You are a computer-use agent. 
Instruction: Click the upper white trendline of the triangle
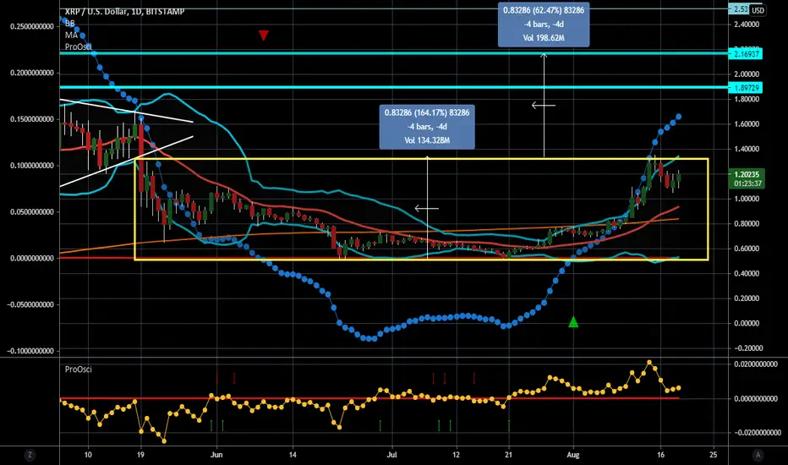126,111
